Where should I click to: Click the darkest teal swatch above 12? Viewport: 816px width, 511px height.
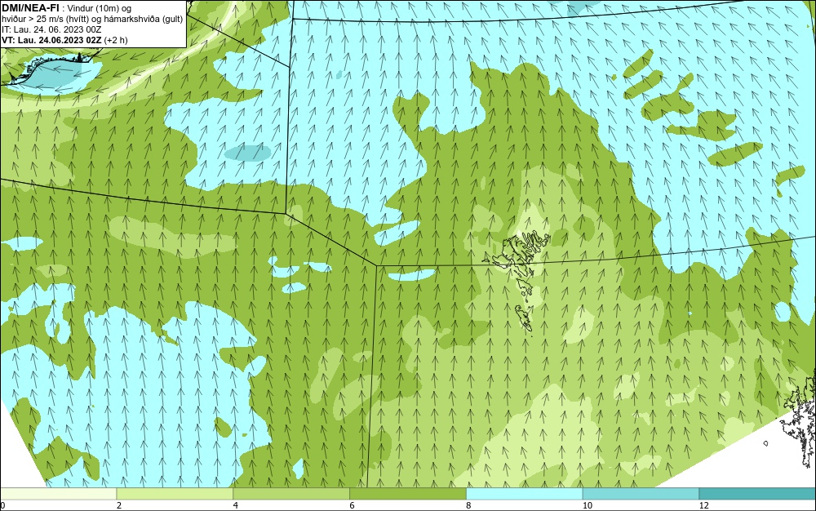tap(758, 494)
